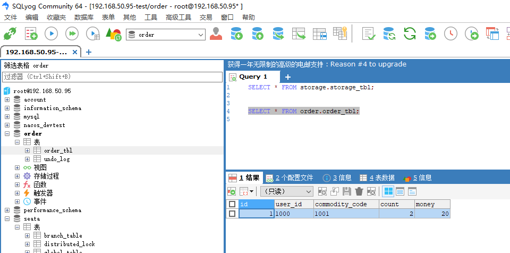
Task: Click the clock with green arrow icon
Action: tap(472, 33)
